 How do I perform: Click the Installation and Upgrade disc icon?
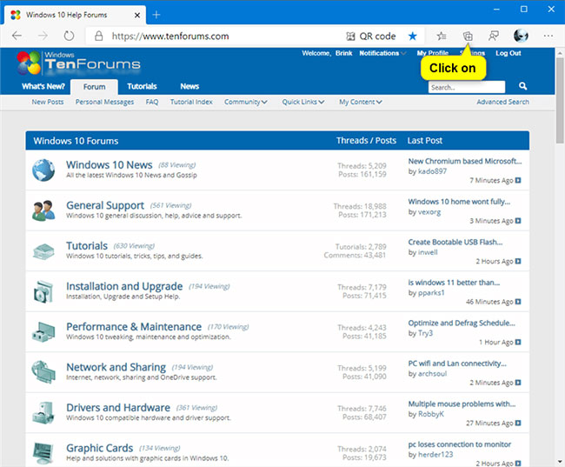click(x=43, y=291)
